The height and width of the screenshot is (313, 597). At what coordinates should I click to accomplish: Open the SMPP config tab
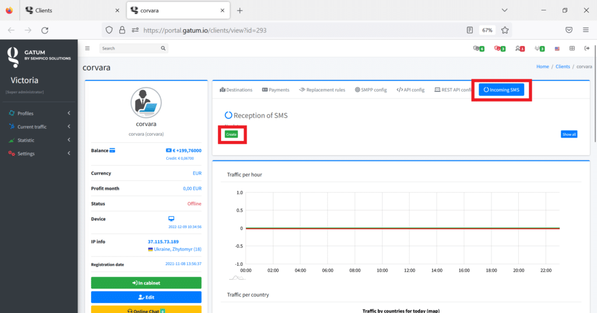[x=371, y=90]
